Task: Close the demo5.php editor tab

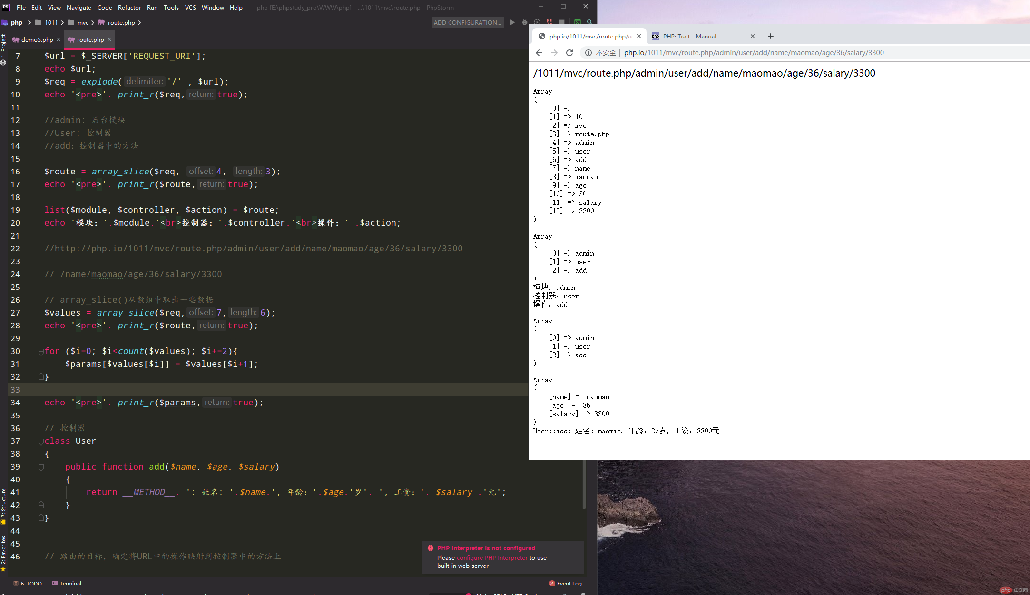Action: (59, 39)
